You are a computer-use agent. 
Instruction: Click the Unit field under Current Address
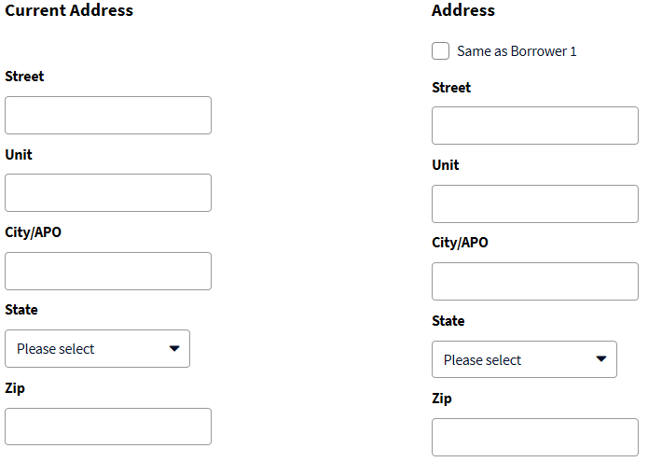(108, 193)
